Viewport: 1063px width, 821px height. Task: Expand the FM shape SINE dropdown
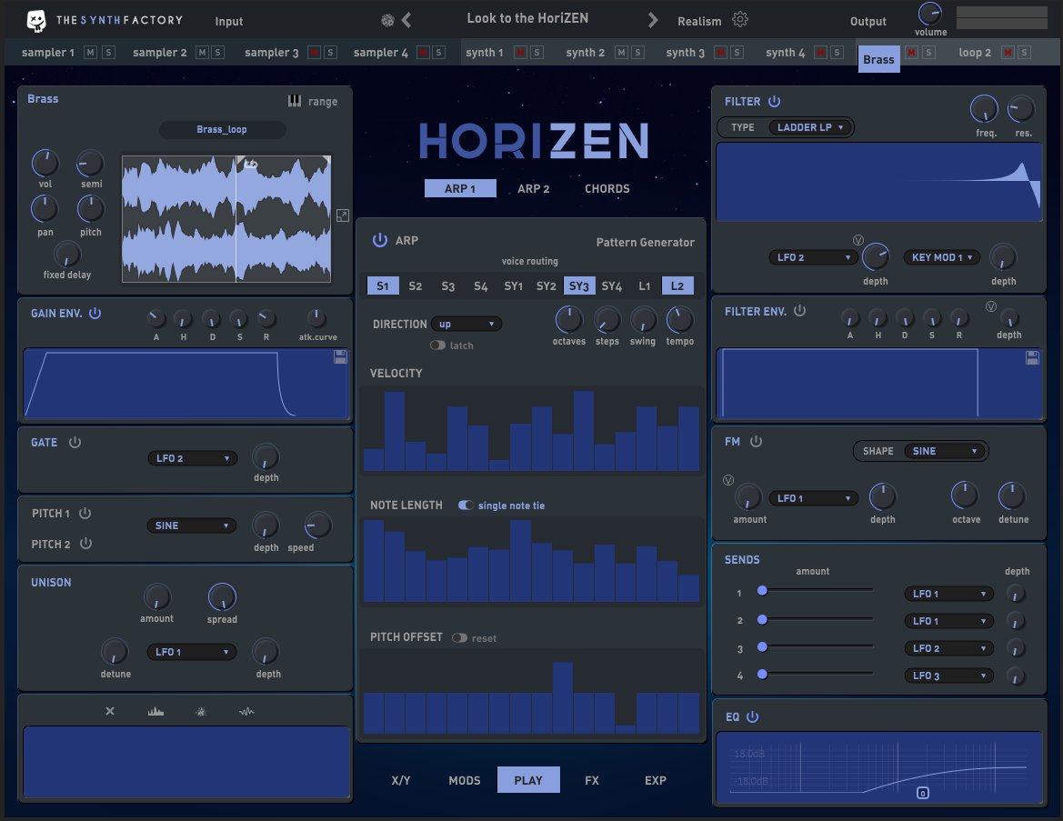(945, 451)
